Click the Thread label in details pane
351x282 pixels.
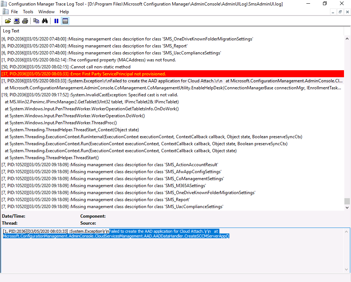click(10, 223)
